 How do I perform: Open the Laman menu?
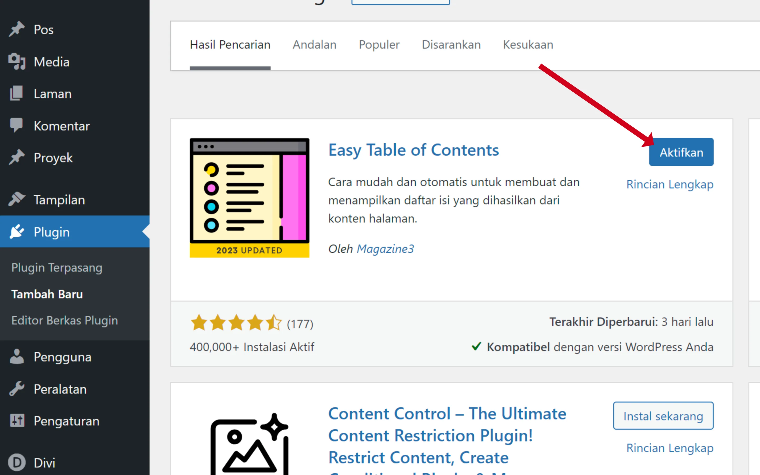click(75, 94)
